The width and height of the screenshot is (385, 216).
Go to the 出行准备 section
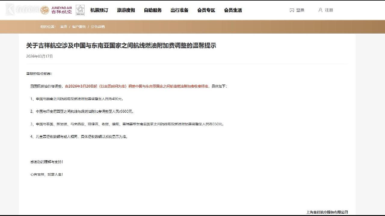tap(180, 10)
